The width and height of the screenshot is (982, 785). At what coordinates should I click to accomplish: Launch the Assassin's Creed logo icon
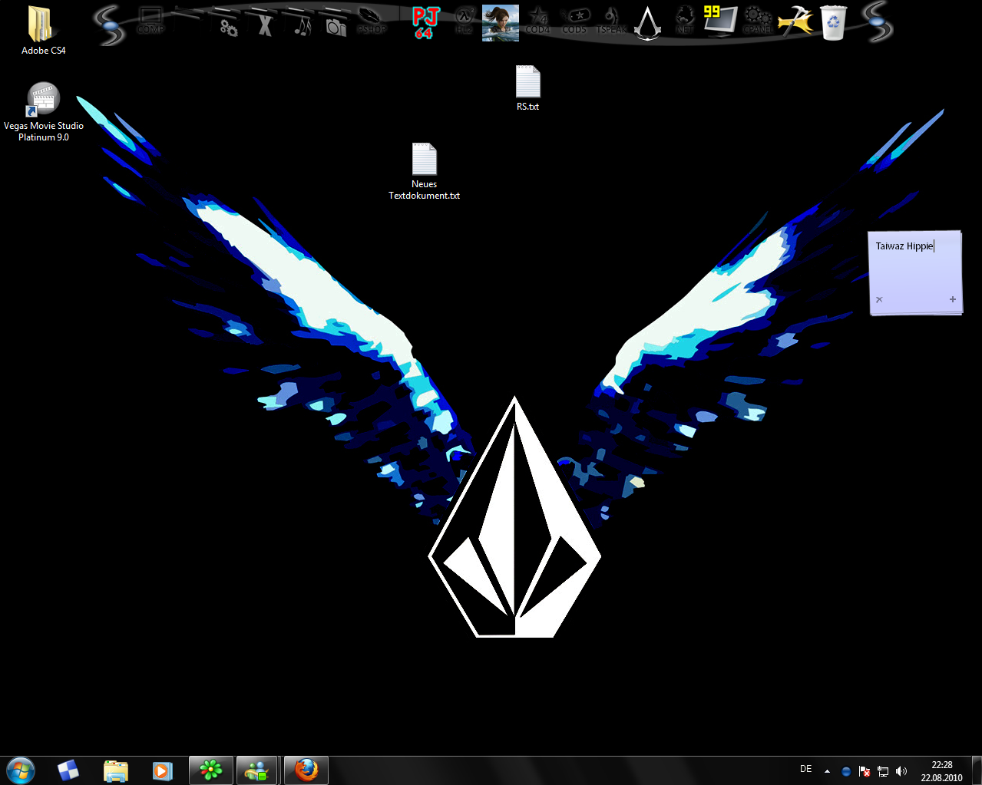pos(648,23)
